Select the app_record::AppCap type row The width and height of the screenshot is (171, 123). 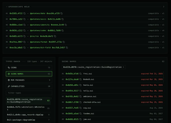click(x=28, y=115)
